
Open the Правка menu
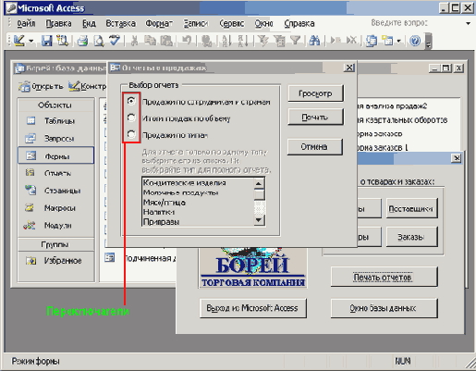(x=58, y=23)
